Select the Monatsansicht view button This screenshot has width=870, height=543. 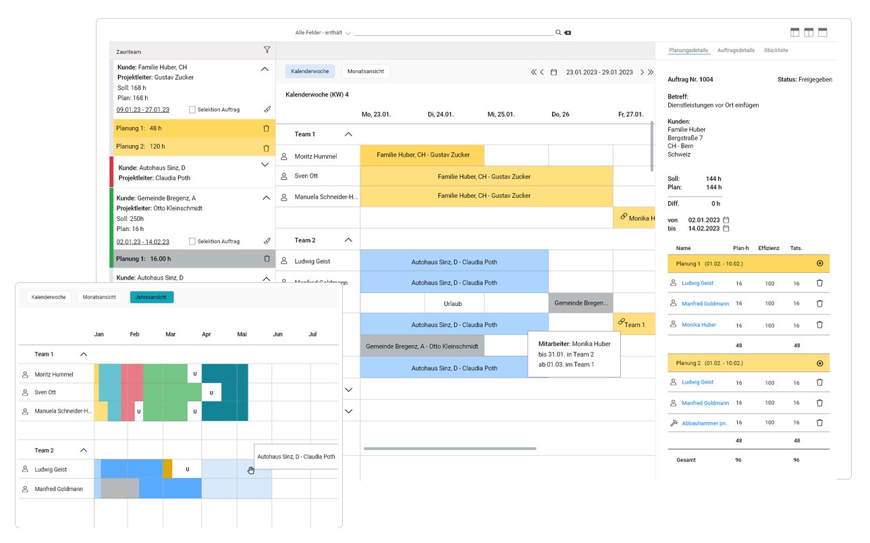tap(365, 72)
